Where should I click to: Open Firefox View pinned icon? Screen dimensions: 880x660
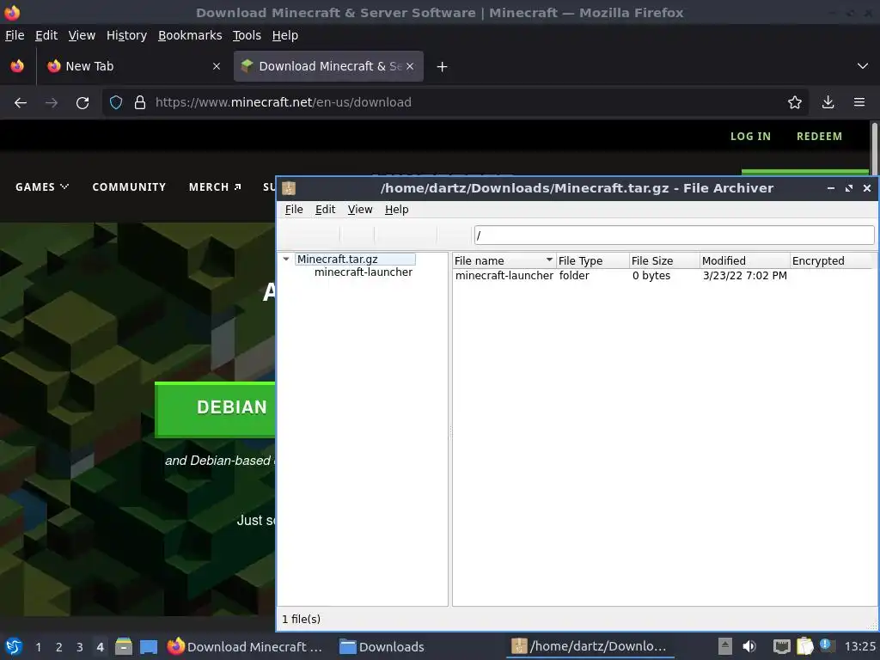[17, 66]
